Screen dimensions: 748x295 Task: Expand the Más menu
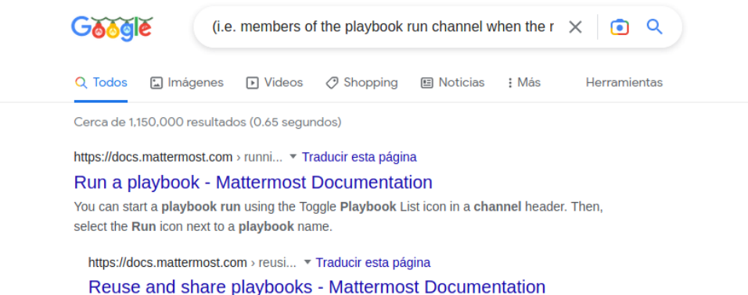click(x=523, y=83)
